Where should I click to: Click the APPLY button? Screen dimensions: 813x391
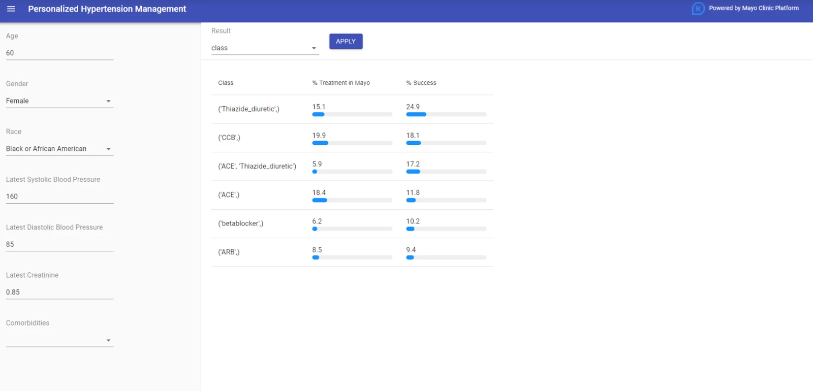click(346, 42)
